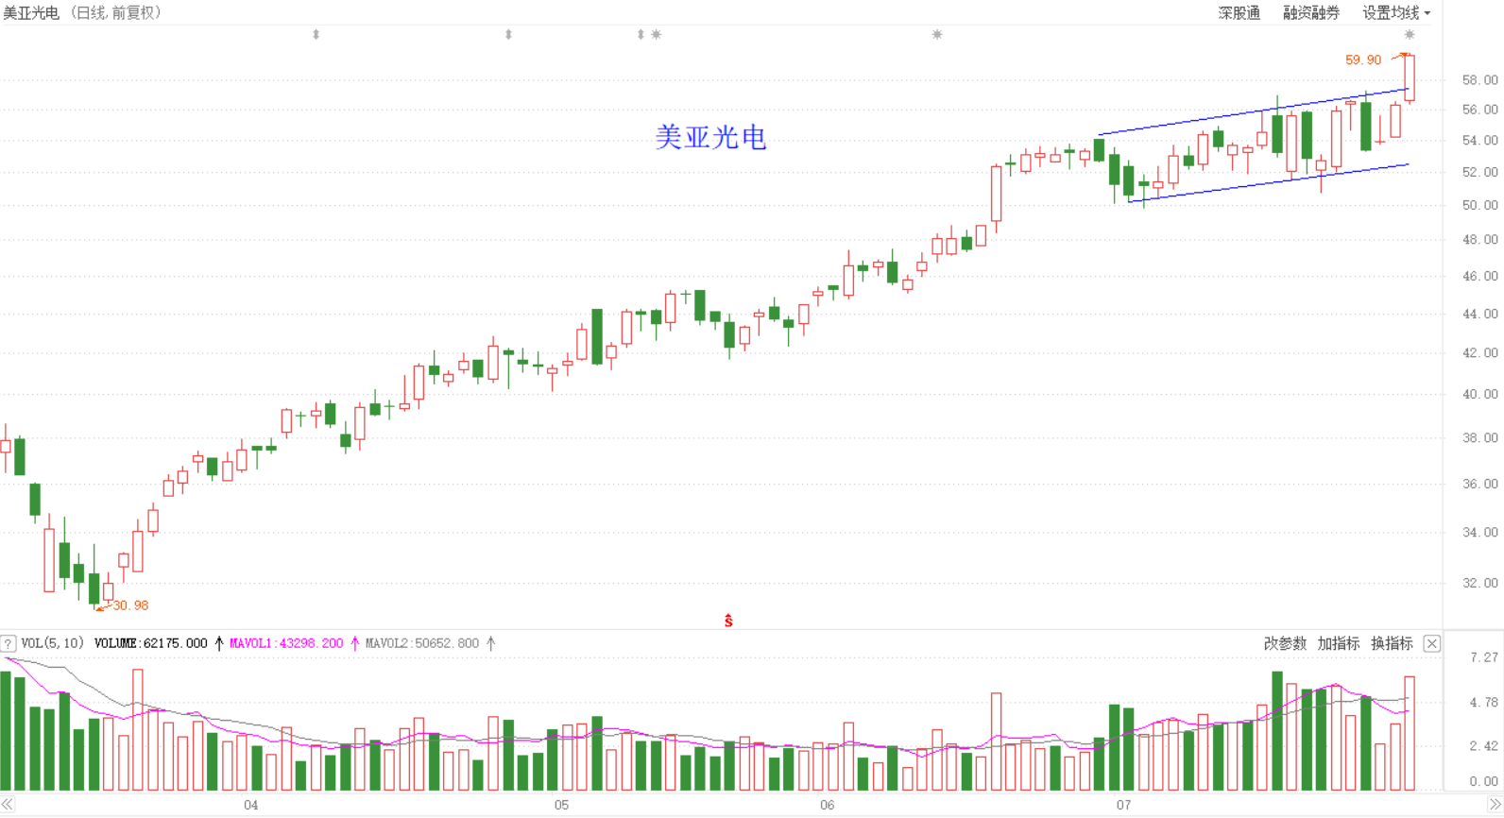Click the MAVOL2:50652.800 readout

(422, 643)
